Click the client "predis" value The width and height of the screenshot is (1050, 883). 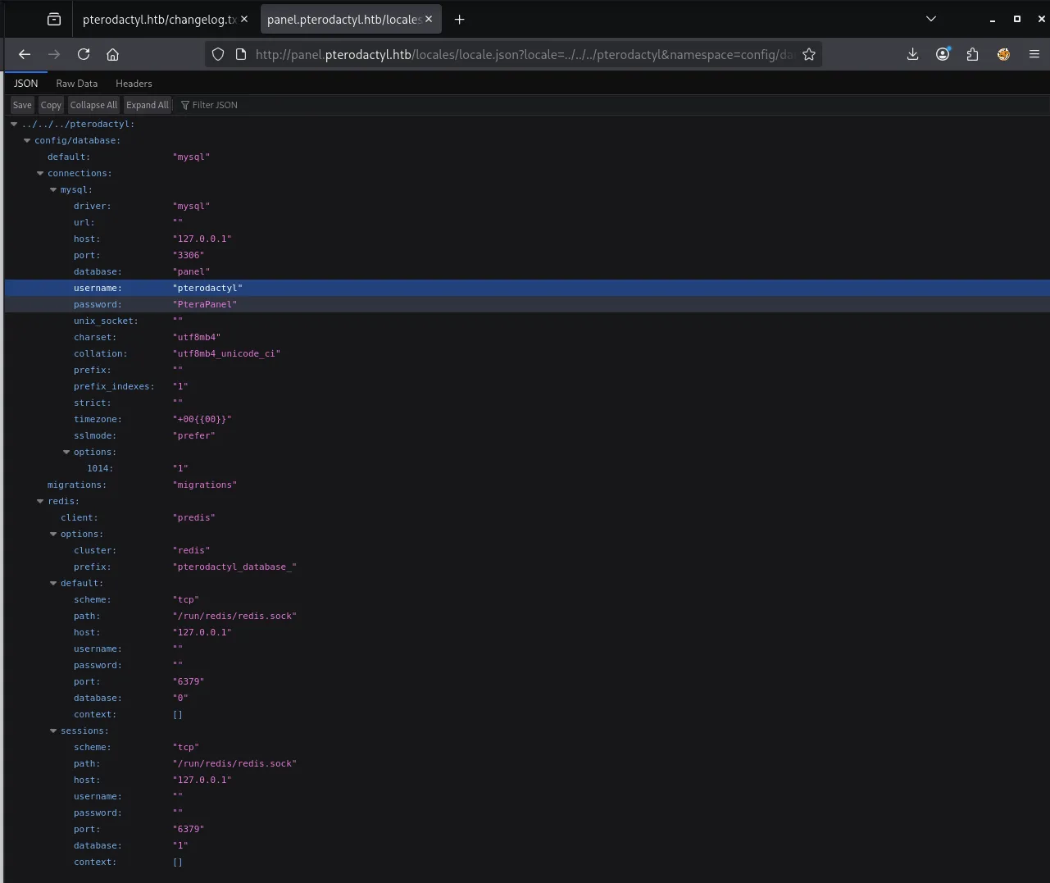194,517
